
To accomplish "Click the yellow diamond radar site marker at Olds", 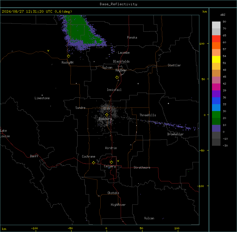I will (x=107, y=115).
